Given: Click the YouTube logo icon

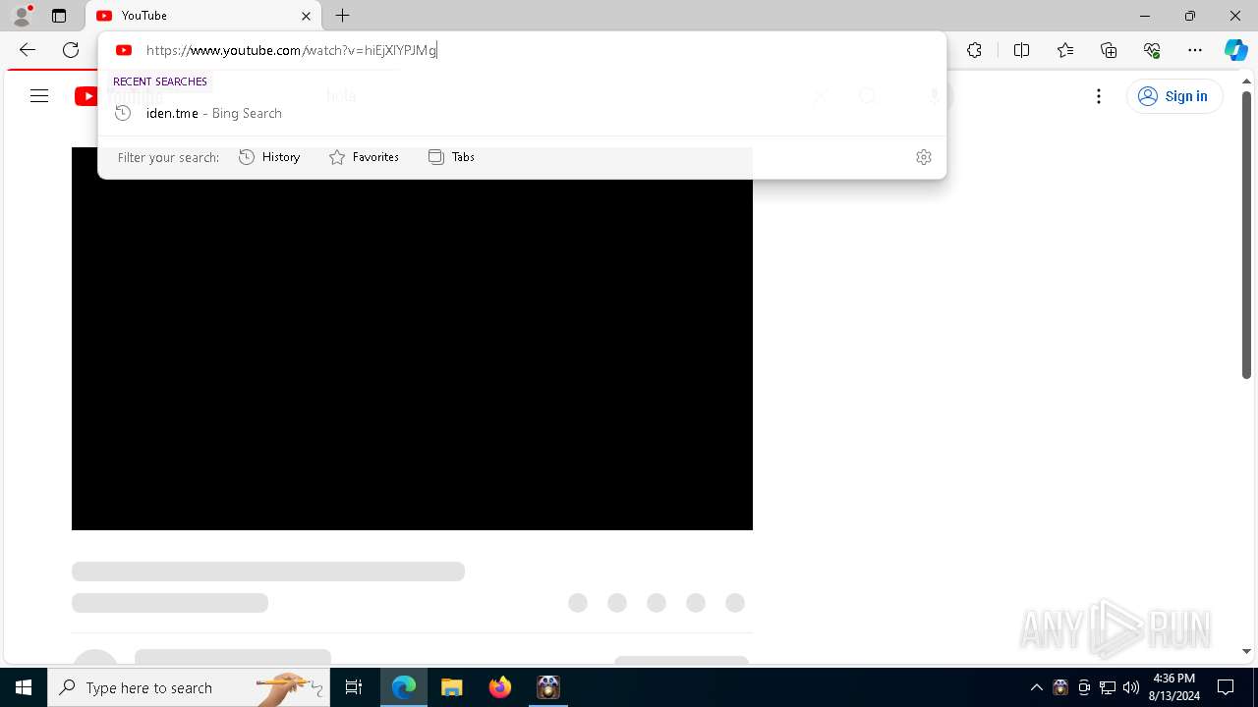Looking at the screenshot, I should pyautogui.click(x=86, y=96).
